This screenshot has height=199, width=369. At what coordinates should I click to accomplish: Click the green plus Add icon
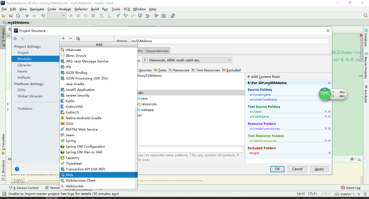[x=63, y=39]
